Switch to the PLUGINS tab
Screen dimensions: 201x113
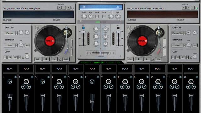coord(110,62)
